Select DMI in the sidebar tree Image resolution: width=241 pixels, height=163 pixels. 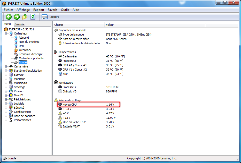point(21,46)
